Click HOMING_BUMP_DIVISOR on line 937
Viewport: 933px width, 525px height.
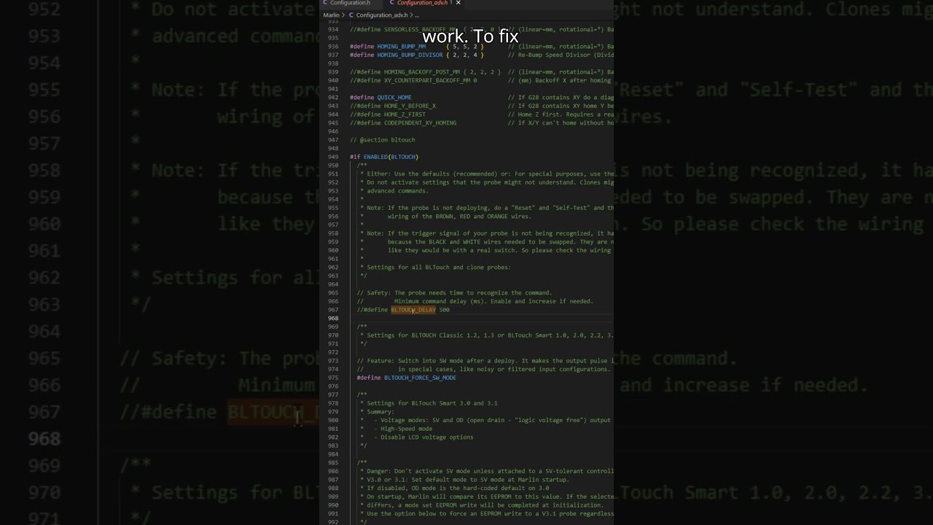(410, 55)
